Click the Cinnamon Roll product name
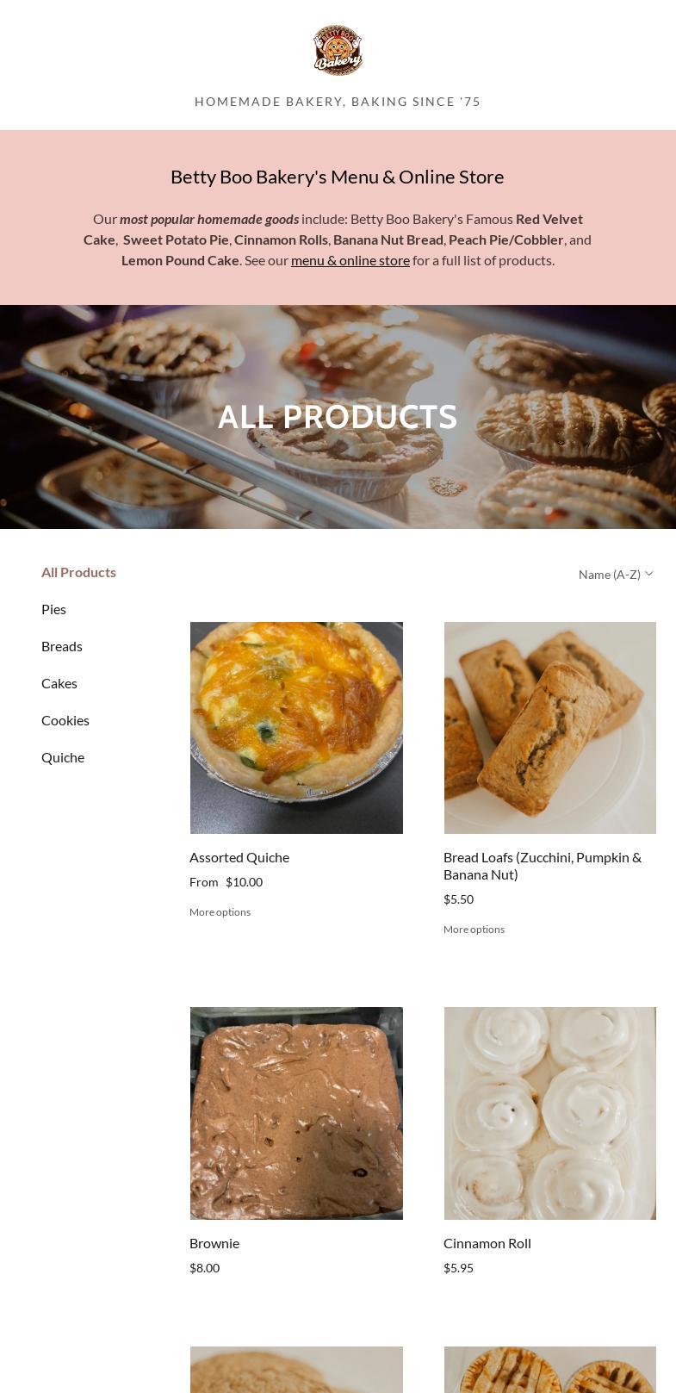Viewport: 676px width, 1393px height. point(487,1243)
